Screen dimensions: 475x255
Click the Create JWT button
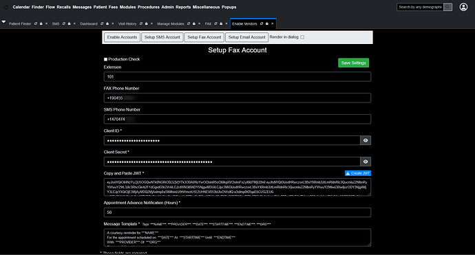point(358,173)
